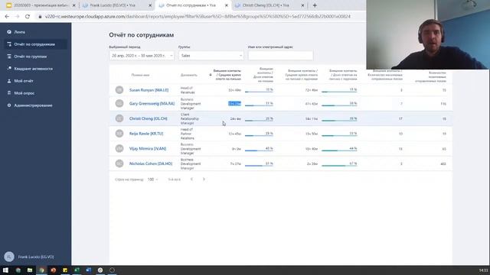
Task: Open Reija Rawle employee link
Action: point(146,134)
